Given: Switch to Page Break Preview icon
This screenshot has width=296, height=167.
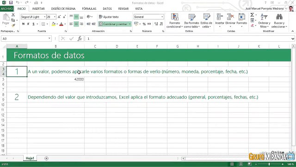Looking at the screenshot, I should 250,164.
